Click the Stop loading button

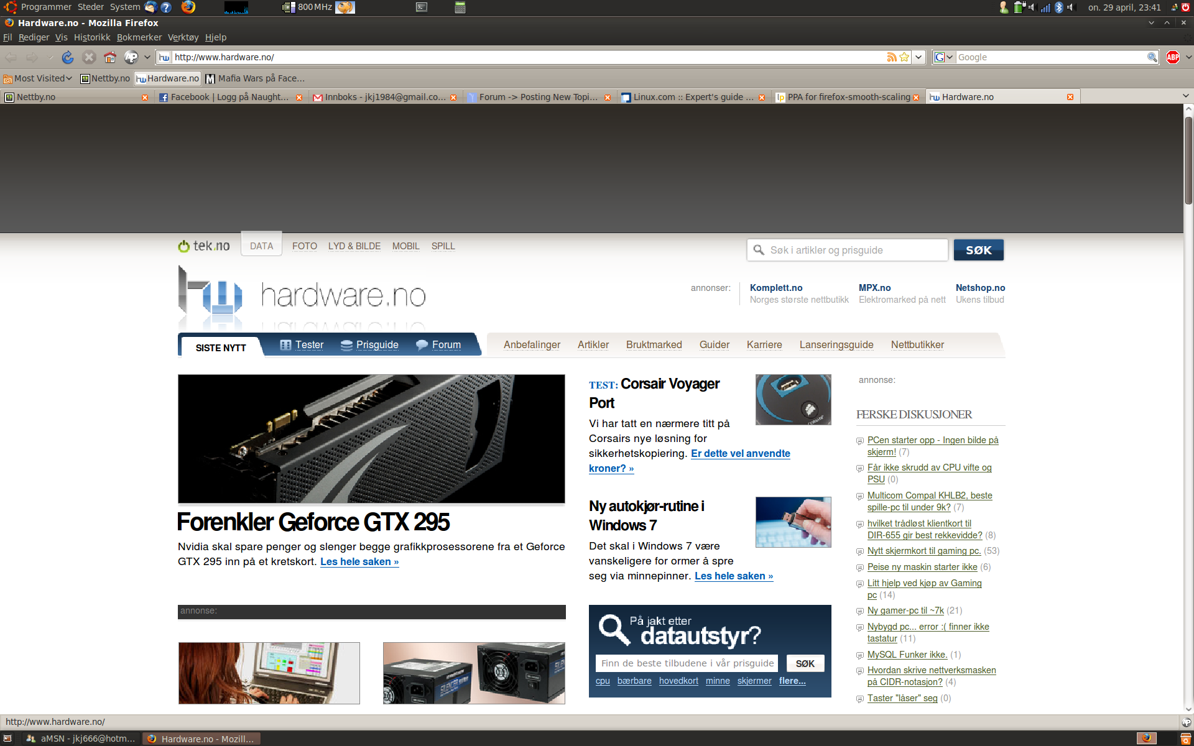[89, 57]
